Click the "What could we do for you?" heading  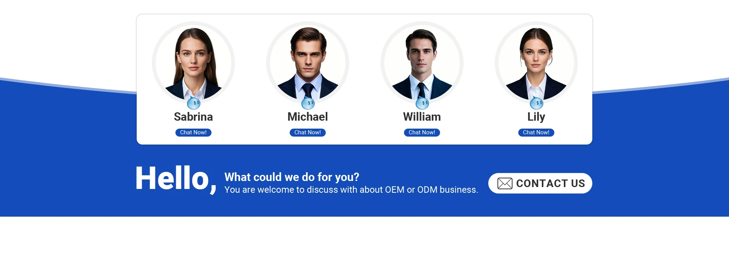coord(292,177)
